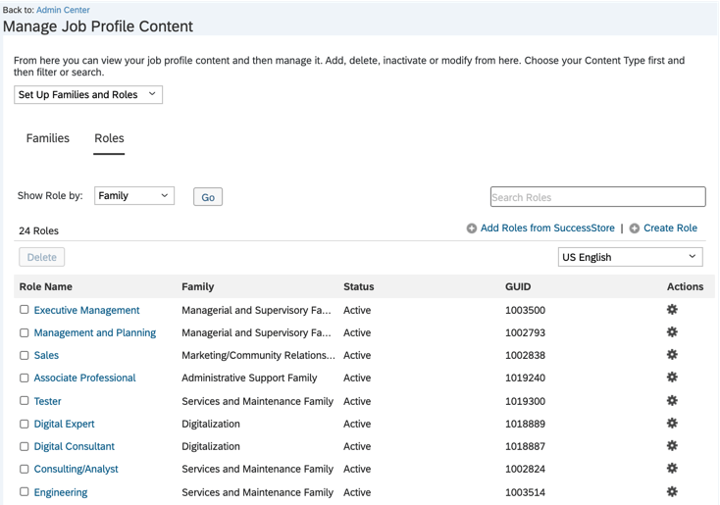Screen dimensions: 720x505
Task: Click the plus icon beside Create Role
Action: coord(635,228)
